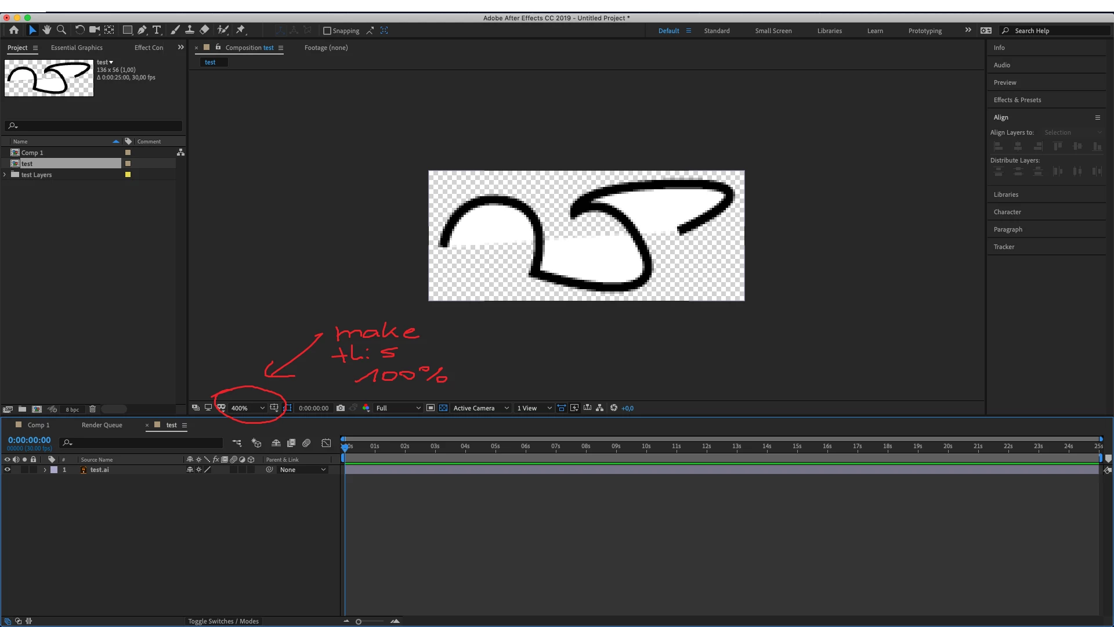The width and height of the screenshot is (1114, 627).
Task: Select the Type tool
Action: coord(157,30)
